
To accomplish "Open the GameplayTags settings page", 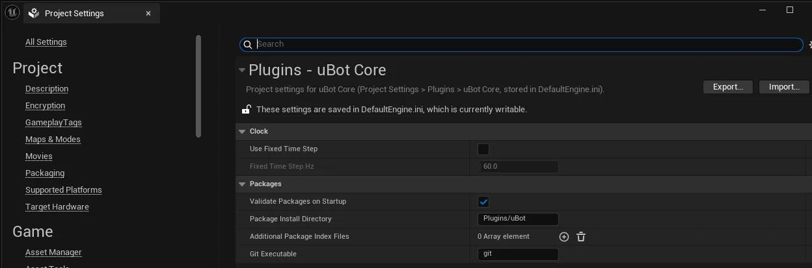I will (x=53, y=123).
